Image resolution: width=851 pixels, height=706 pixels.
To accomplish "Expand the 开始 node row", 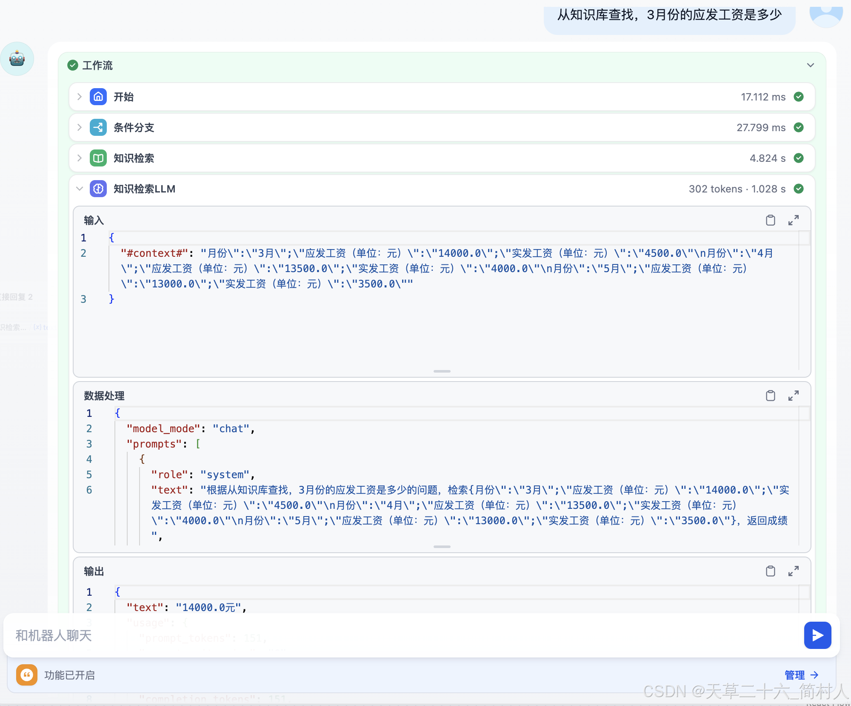I will (x=80, y=97).
